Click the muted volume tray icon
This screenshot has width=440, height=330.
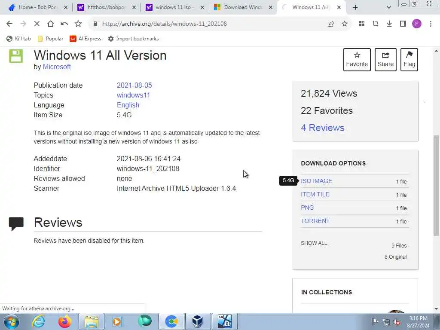point(397,322)
